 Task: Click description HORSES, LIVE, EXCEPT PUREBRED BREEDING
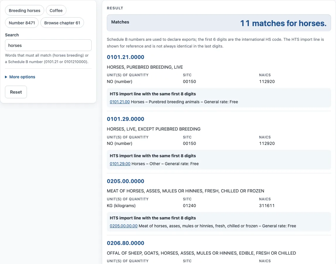154,129
